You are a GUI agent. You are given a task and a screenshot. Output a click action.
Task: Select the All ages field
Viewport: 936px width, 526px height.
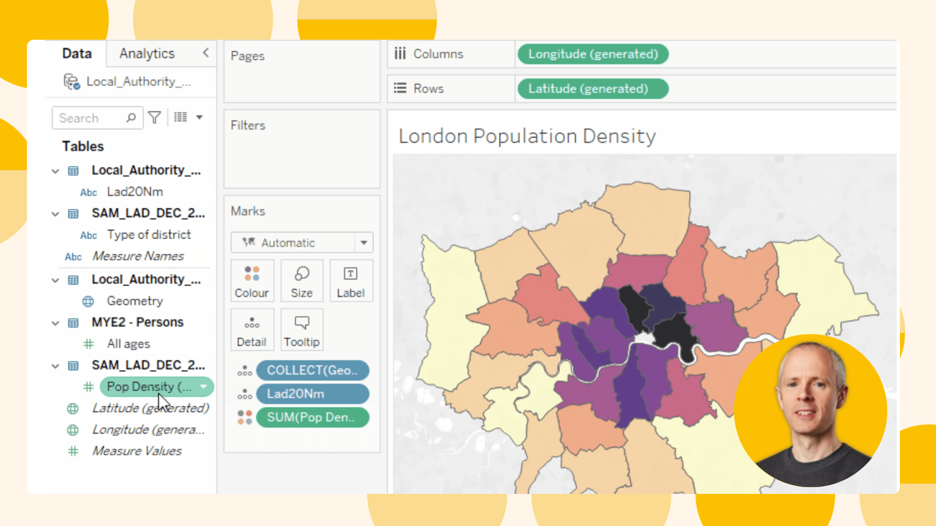pos(128,344)
